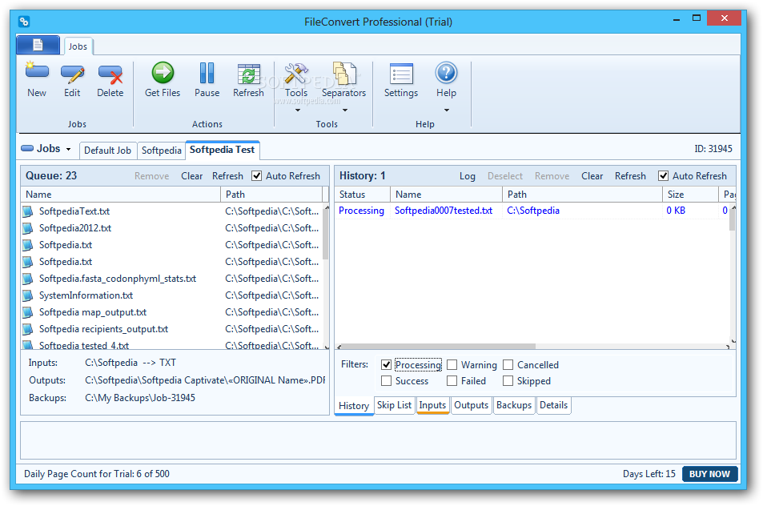Click the Help question mark icon
Viewport: 763px width, 506px height.
pyautogui.click(x=446, y=73)
